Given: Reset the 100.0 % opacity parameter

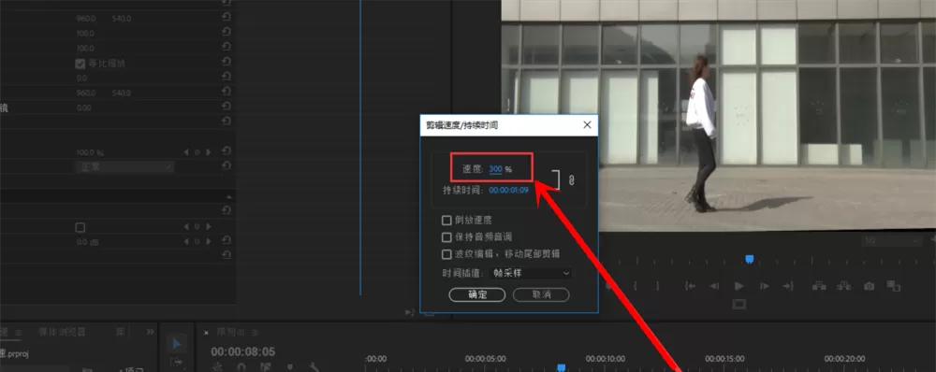Looking at the screenshot, I should click(x=227, y=150).
